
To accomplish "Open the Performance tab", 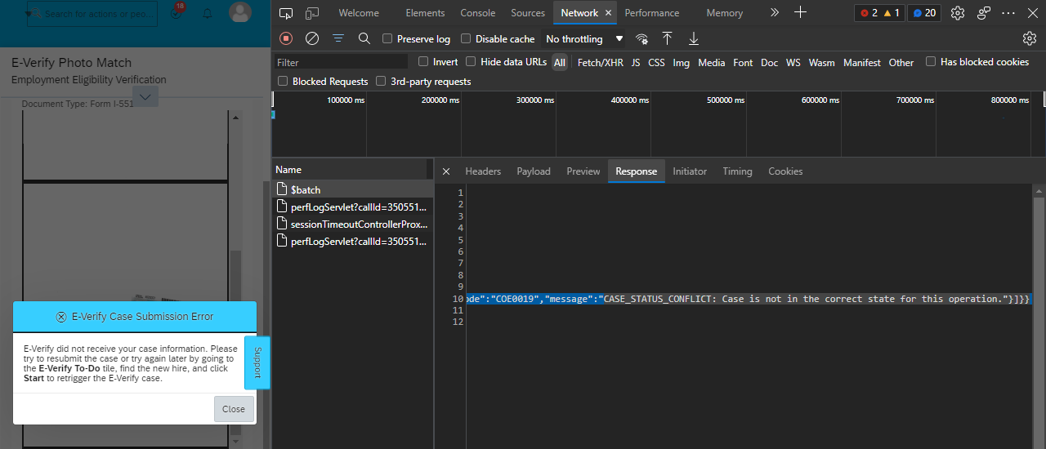I will (x=652, y=13).
